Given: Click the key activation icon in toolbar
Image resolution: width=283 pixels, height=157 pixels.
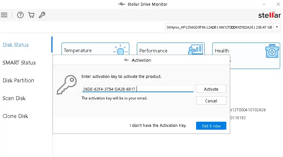Looking at the screenshot, I should point(42,15).
